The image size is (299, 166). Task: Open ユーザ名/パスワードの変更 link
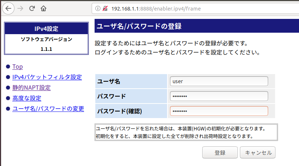[48, 109]
